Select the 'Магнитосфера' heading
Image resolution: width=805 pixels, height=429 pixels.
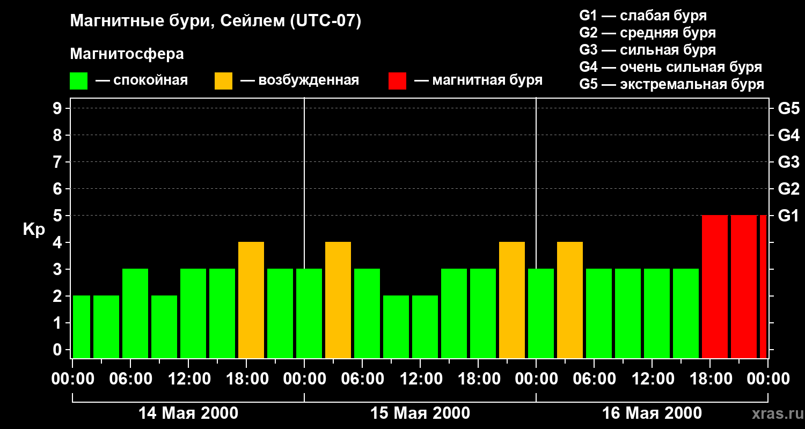pyautogui.click(x=127, y=54)
